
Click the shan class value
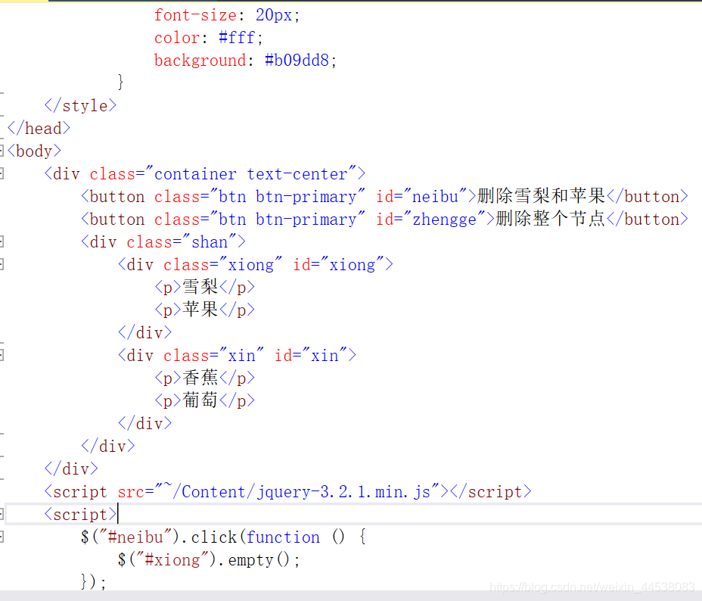[x=210, y=242]
